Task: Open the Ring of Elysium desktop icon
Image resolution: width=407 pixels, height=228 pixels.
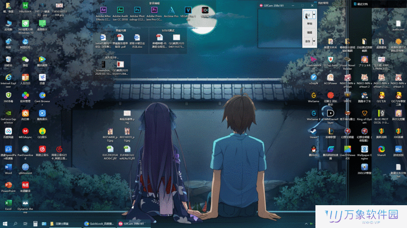Action: 364,117
